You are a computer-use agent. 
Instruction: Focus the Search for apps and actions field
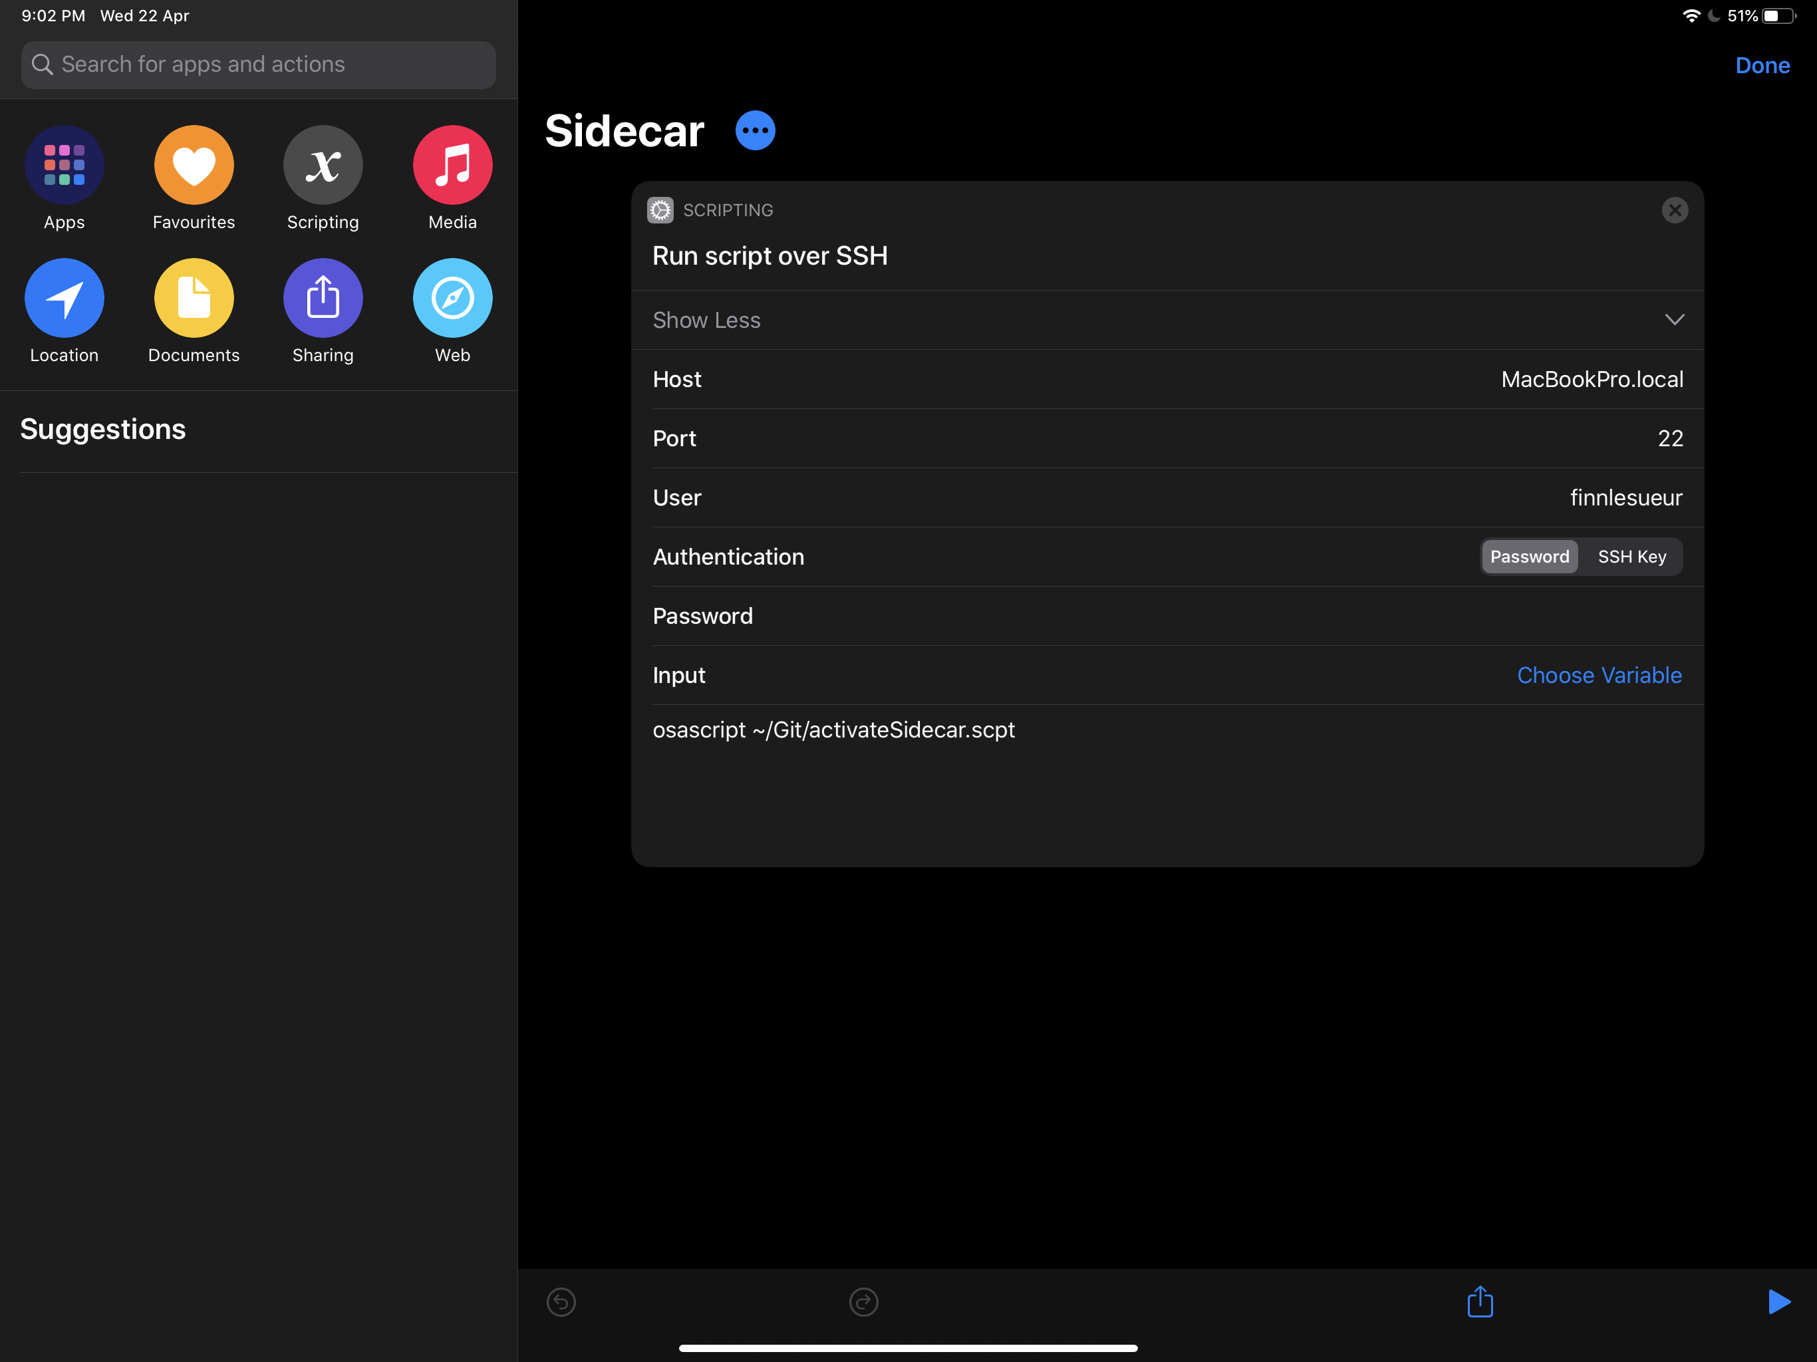click(259, 65)
